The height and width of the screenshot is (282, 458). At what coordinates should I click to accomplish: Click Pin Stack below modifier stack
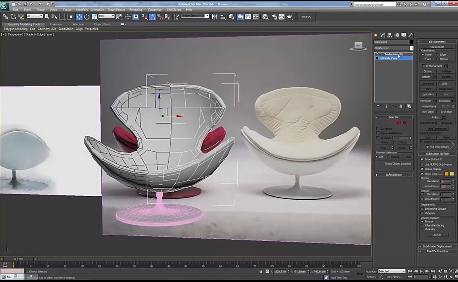click(x=378, y=106)
